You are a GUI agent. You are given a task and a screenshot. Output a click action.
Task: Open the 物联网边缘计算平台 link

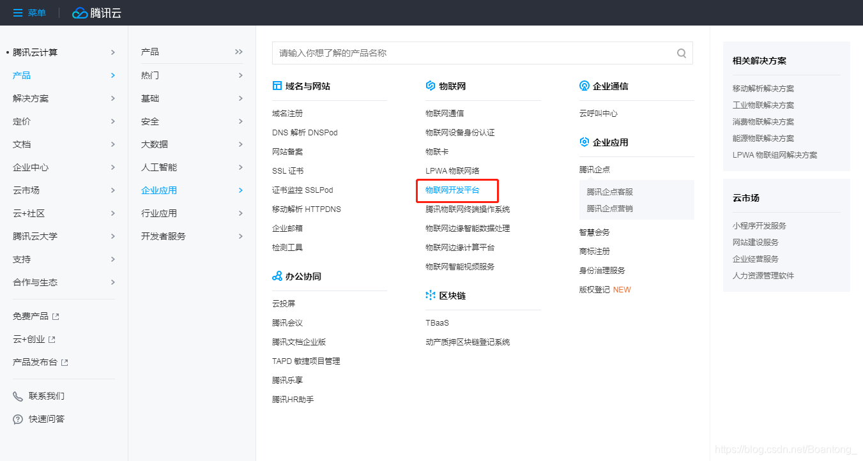pos(460,248)
